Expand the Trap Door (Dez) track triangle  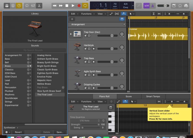pyautogui.click(x=71, y=34)
